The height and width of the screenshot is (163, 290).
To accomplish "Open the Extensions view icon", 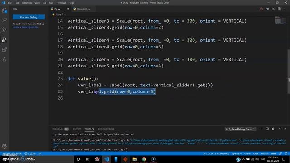I will point(5,49).
